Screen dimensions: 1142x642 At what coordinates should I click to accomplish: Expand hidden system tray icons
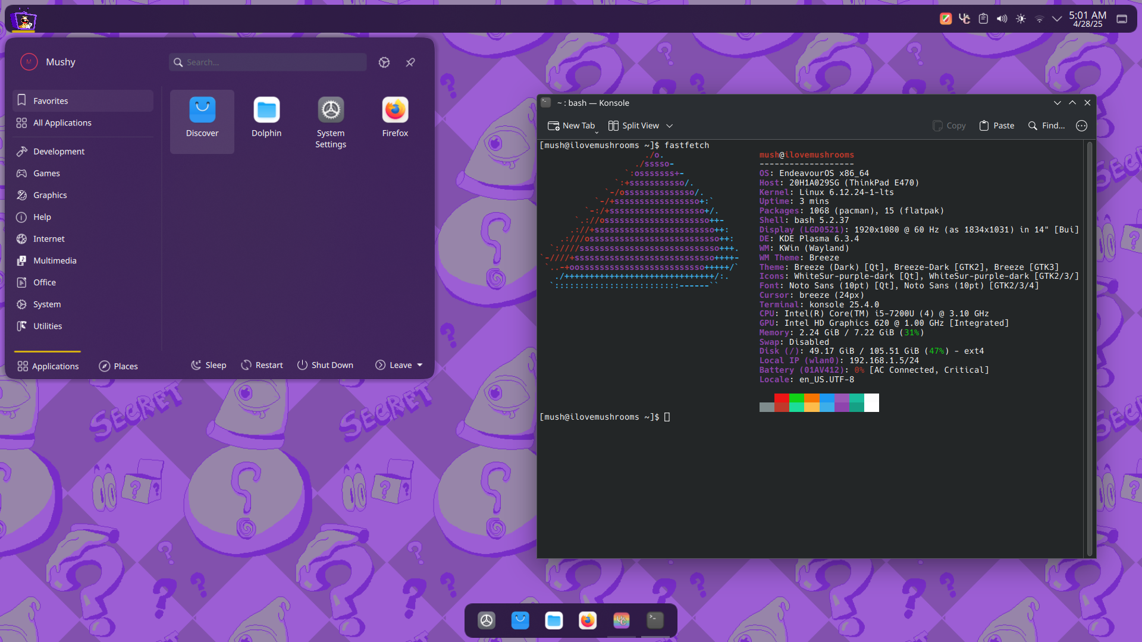coord(1057,19)
